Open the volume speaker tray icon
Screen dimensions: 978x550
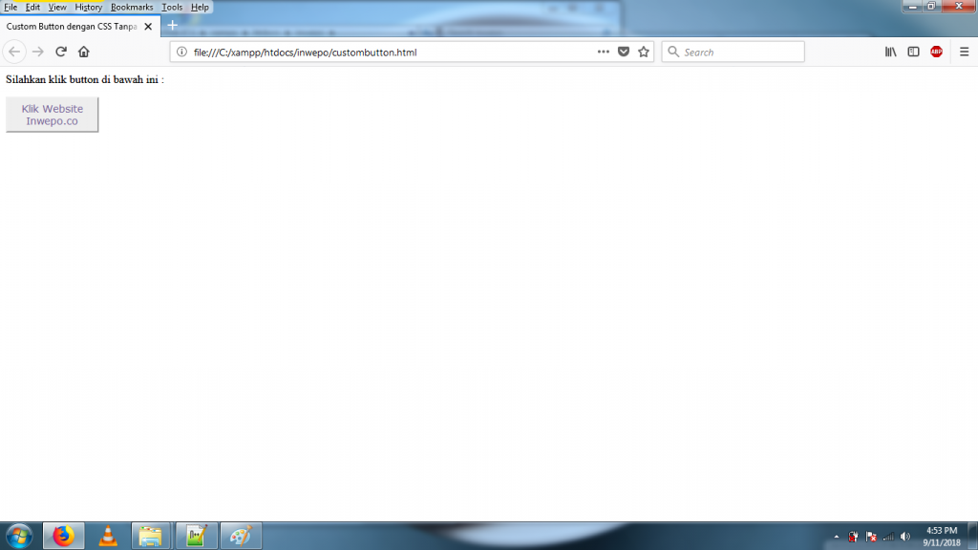pos(905,537)
